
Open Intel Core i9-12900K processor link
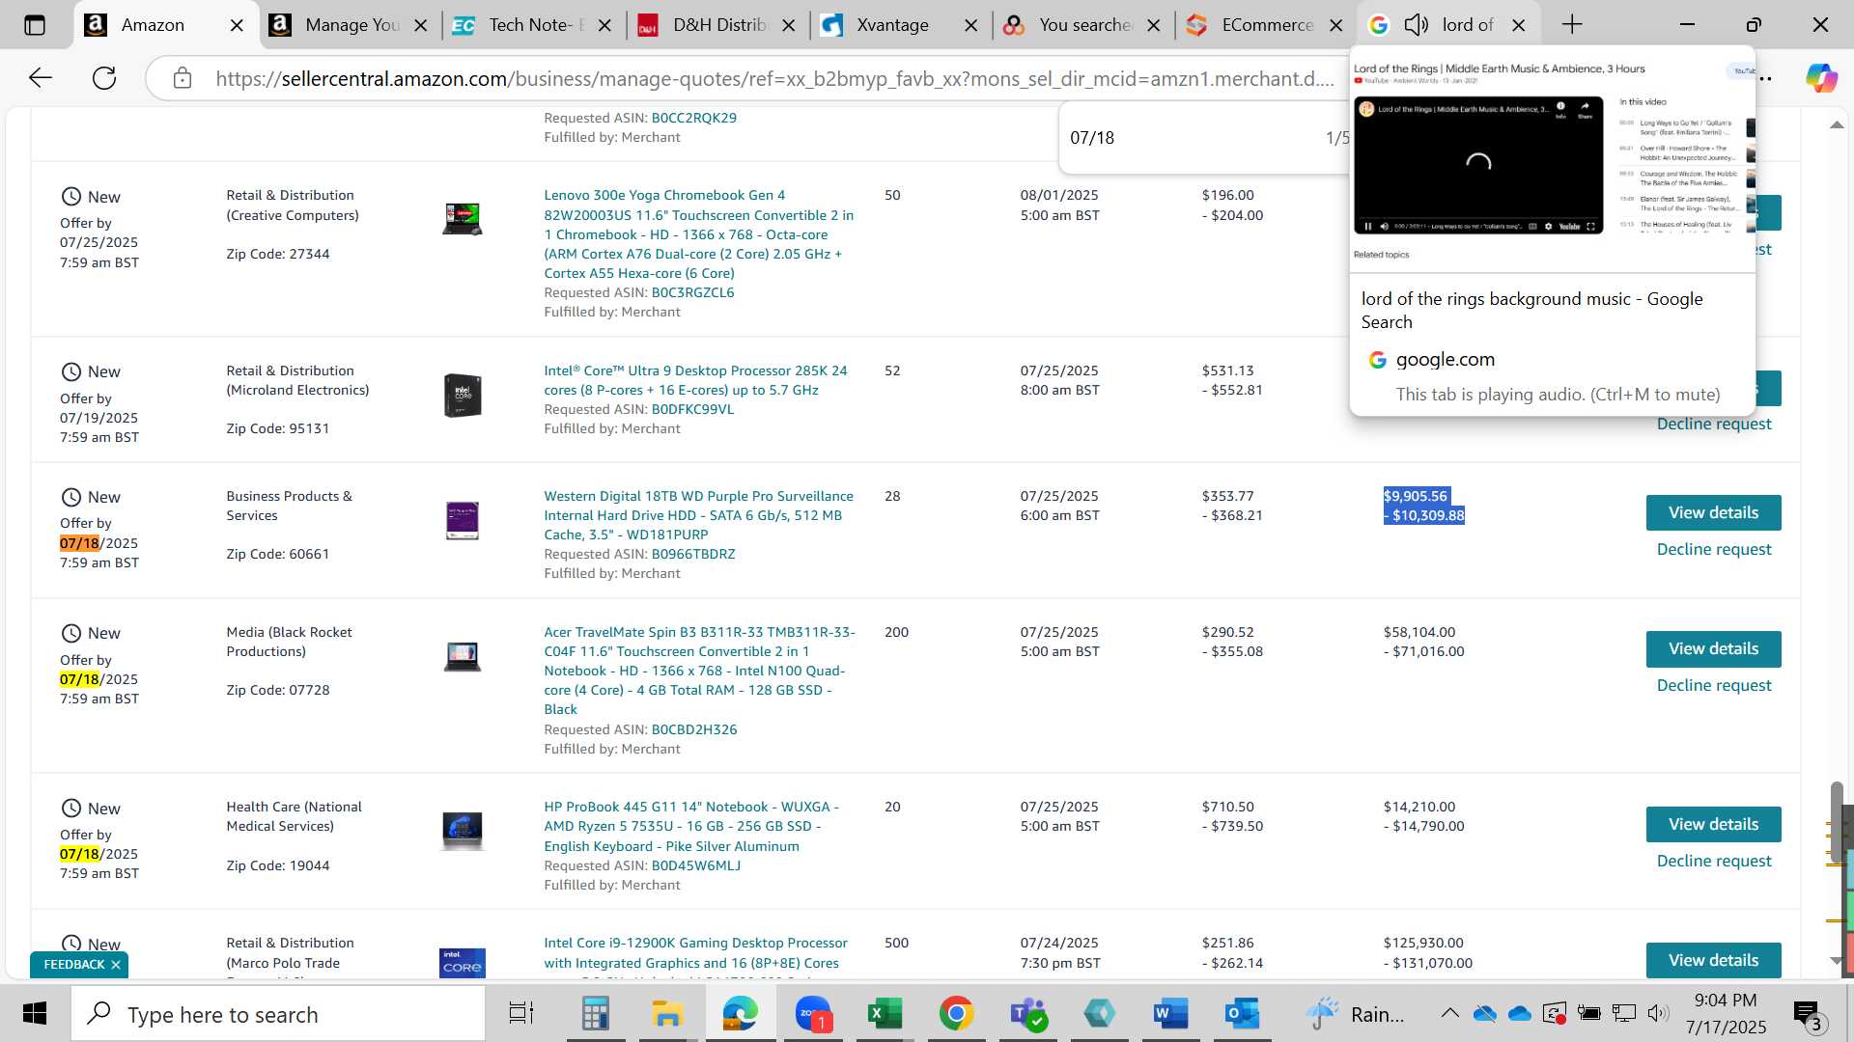pos(695,952)
